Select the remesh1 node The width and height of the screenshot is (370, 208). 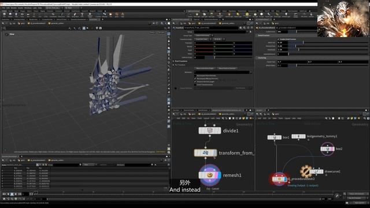pyautogui.click(x=209, y=175)
